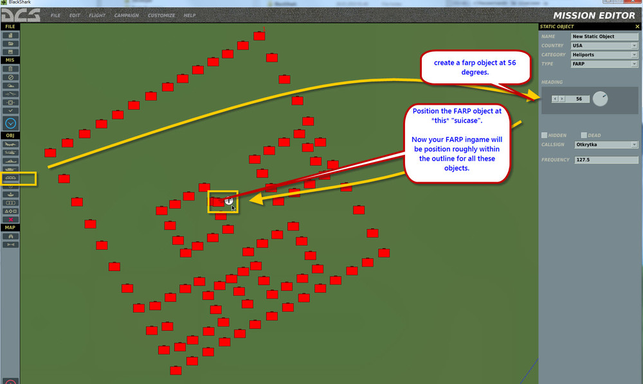Tick the HIDDEN checkbox
The width and height of the screenshot is (643, 384).
(544, 135)
